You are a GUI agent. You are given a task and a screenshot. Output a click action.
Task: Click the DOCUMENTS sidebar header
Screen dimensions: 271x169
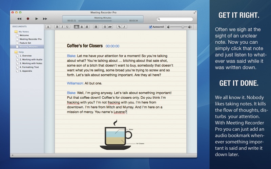coord(19,27)
